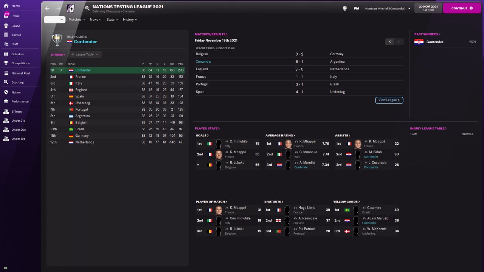Open Harrison Mitchell manager dropdown
The height and width of the screenshot is (272, 484).
[388, 8]
